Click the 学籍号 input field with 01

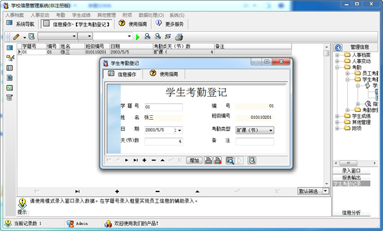pos(163,107)
